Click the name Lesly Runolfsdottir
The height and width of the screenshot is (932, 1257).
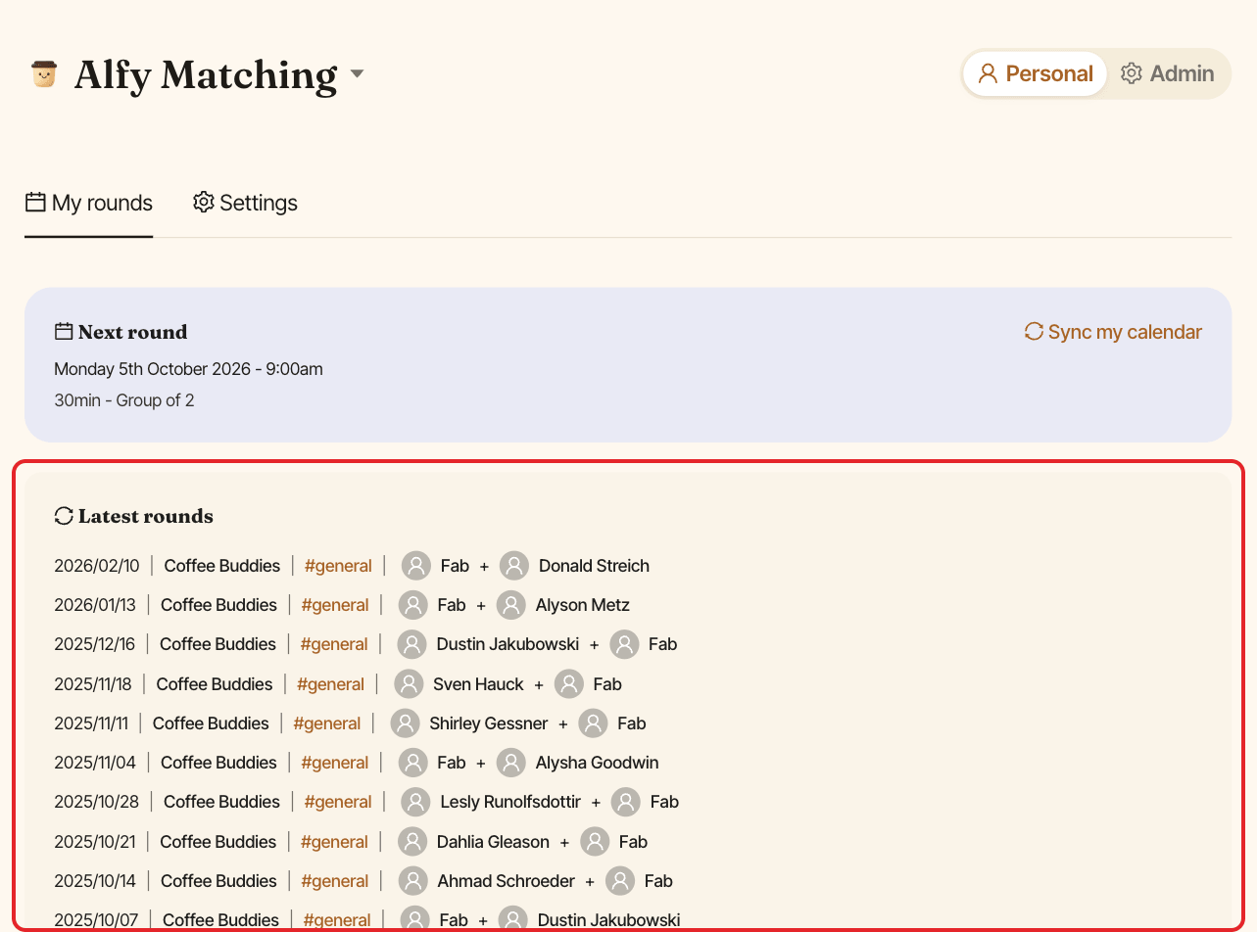[510, 802]
